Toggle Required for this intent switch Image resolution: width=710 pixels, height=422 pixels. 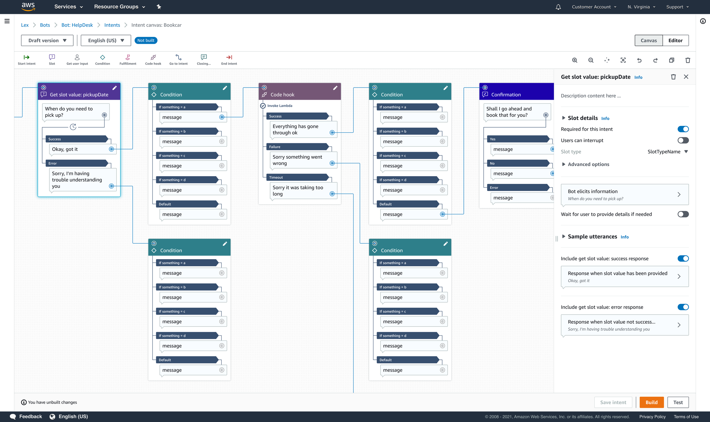point(683,129)
